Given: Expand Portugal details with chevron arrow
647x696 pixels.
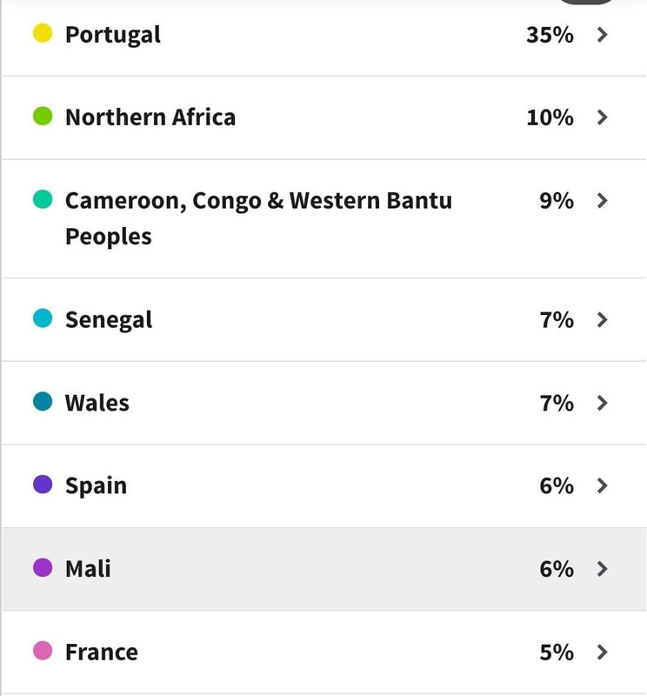Looking at the screenshot, I should point(602,35).
